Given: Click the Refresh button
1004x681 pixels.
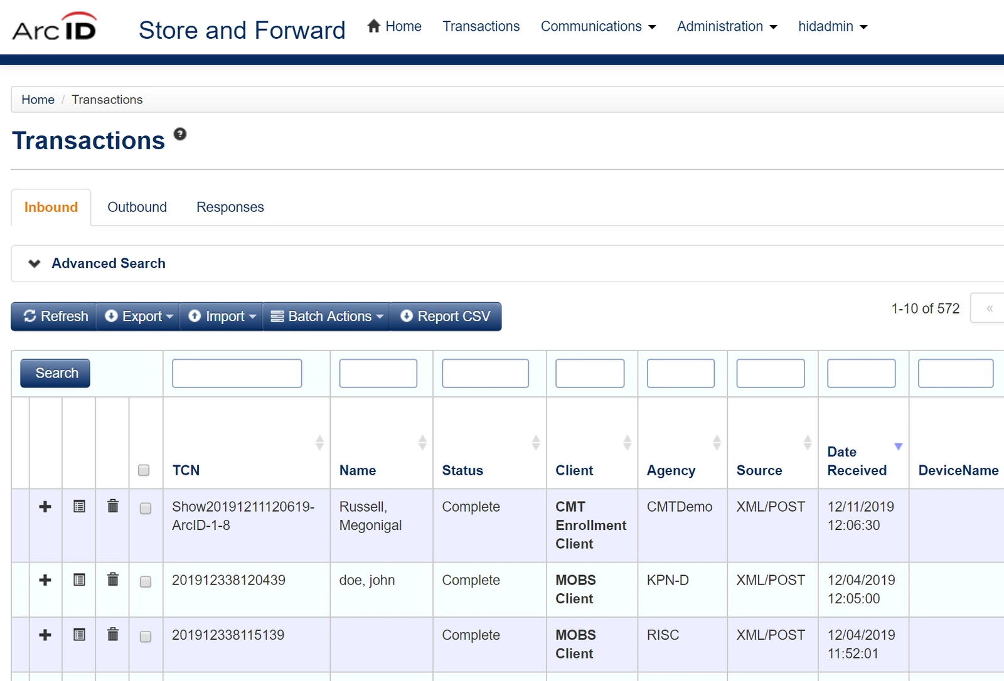Looking at the screenshot, I should (x=54, y=316).
